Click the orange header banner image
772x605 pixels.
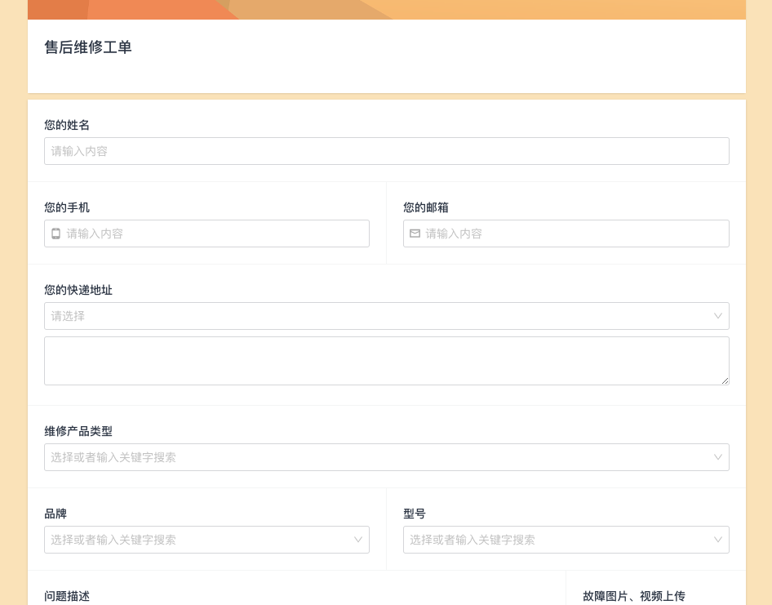pos(387,9)
